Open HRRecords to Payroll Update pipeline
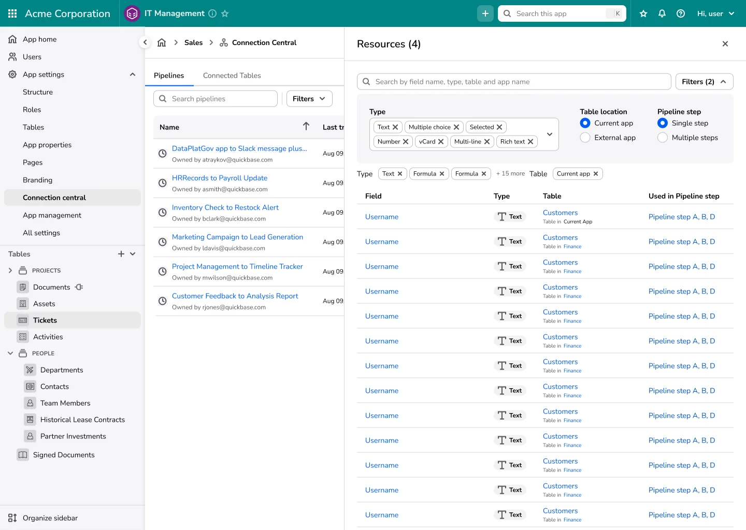 (220, 178)
